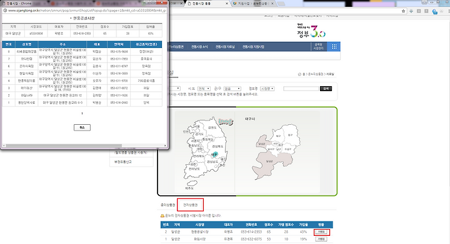Click the home icon in the breadcrumb
The width and height of the screenshot is (450, 244).
pos(299,74)
